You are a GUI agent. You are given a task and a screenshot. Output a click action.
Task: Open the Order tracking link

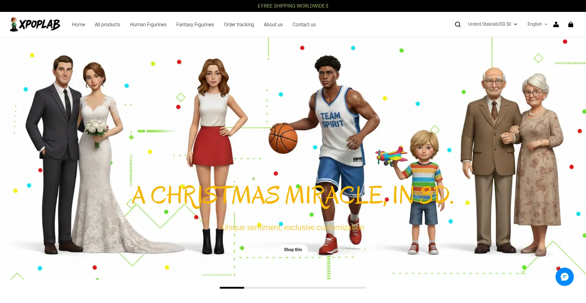click(239, 25)
